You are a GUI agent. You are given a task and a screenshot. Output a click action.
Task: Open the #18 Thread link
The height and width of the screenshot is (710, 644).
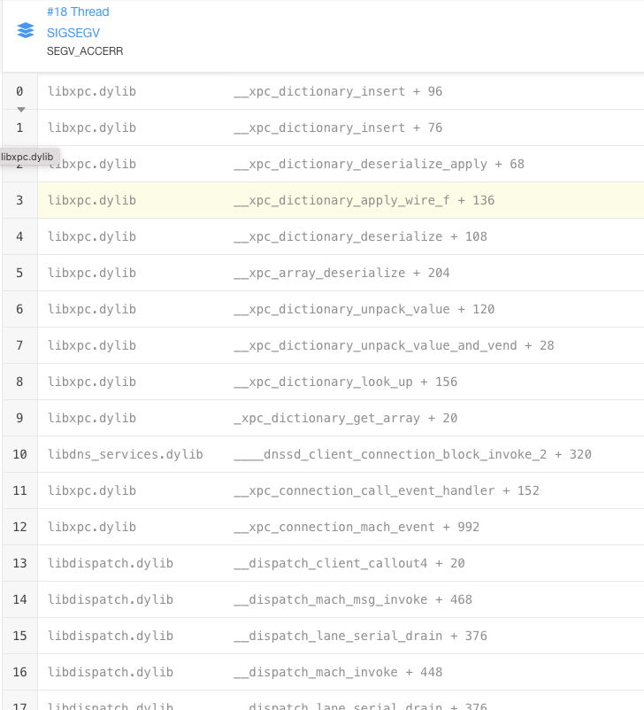(78, 12)
